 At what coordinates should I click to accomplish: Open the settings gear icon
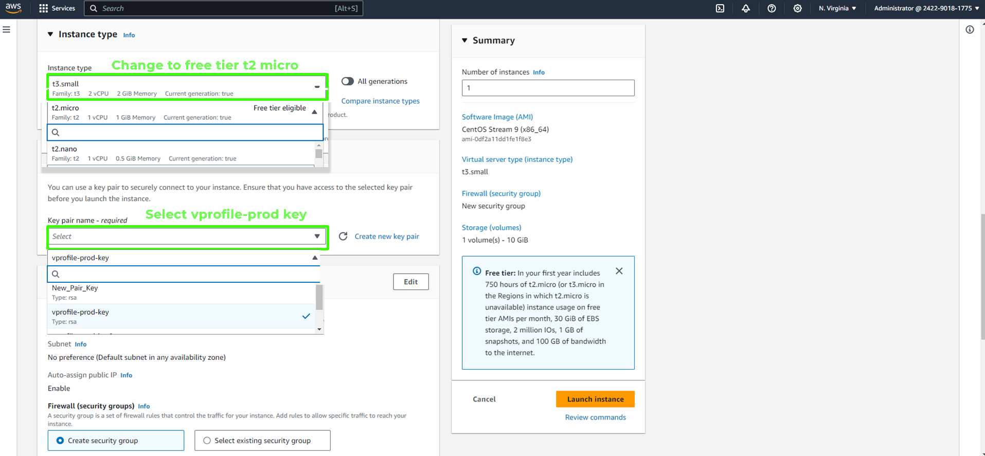coord(797,8)
